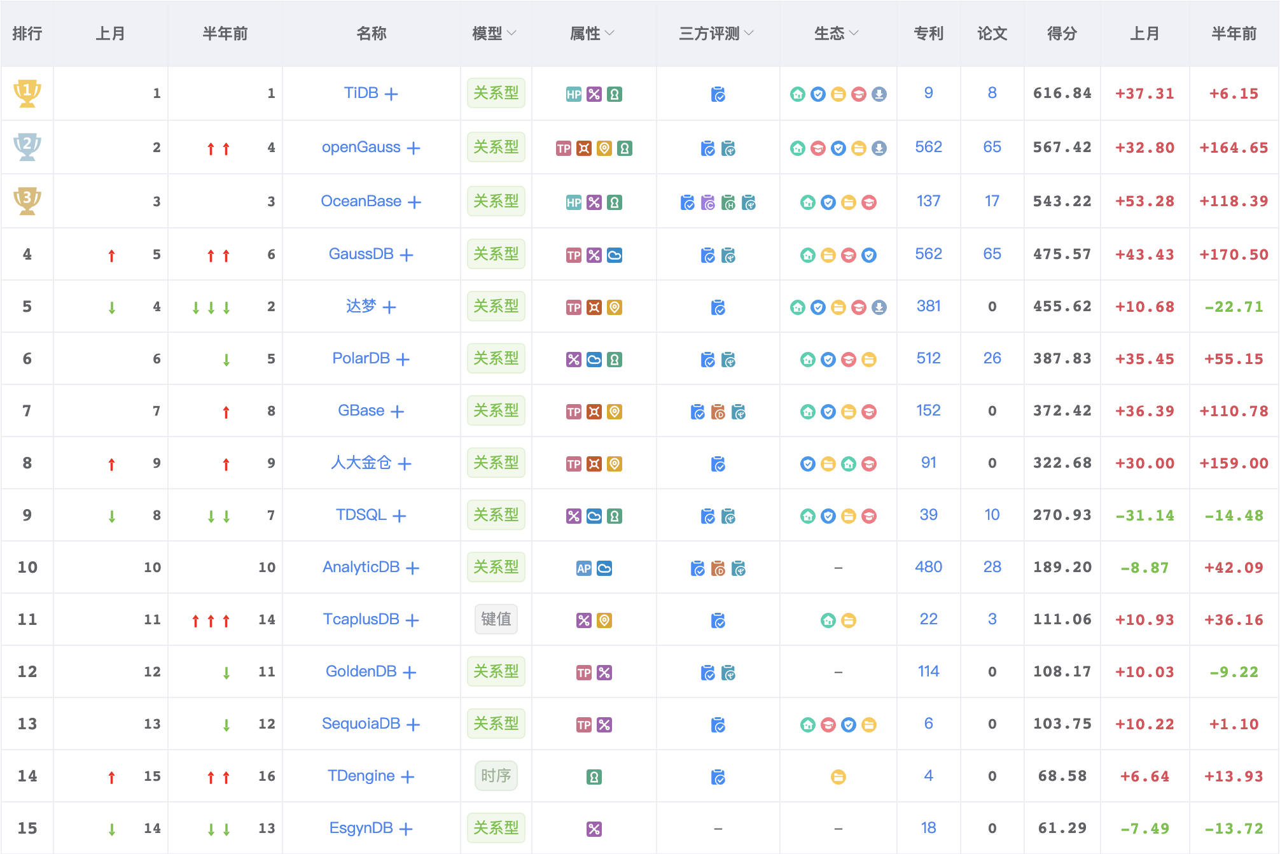Click the half-year change +170.50 for GaussDB

click(1234, 255)
